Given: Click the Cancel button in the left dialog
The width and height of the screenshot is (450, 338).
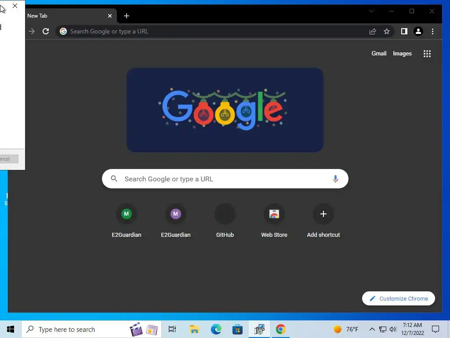Looking at the screenshot, I should 9,159.
